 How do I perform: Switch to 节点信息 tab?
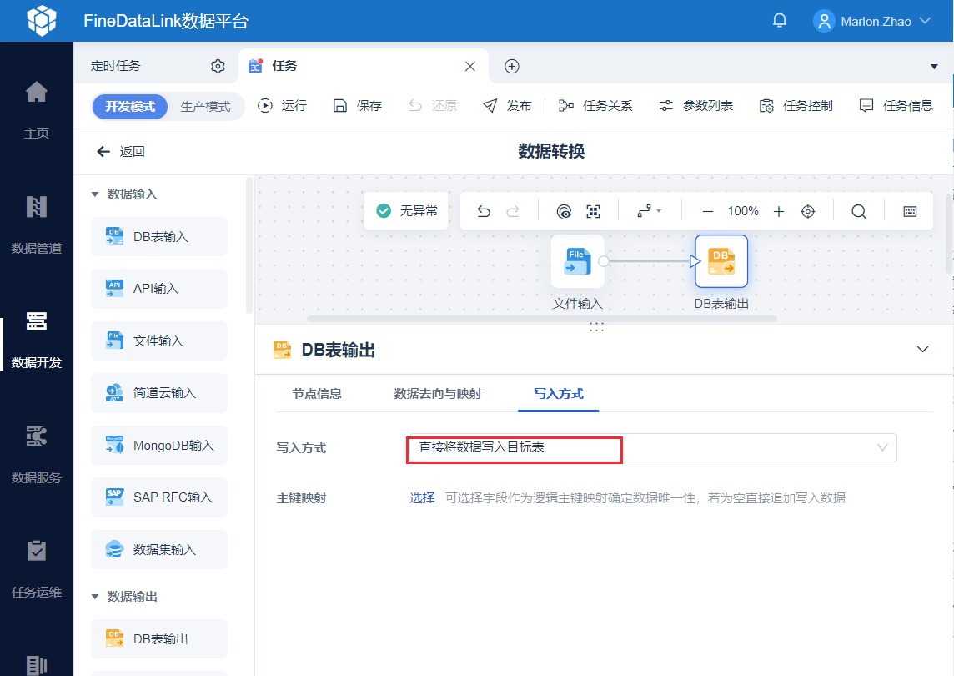tap(316, 394)
